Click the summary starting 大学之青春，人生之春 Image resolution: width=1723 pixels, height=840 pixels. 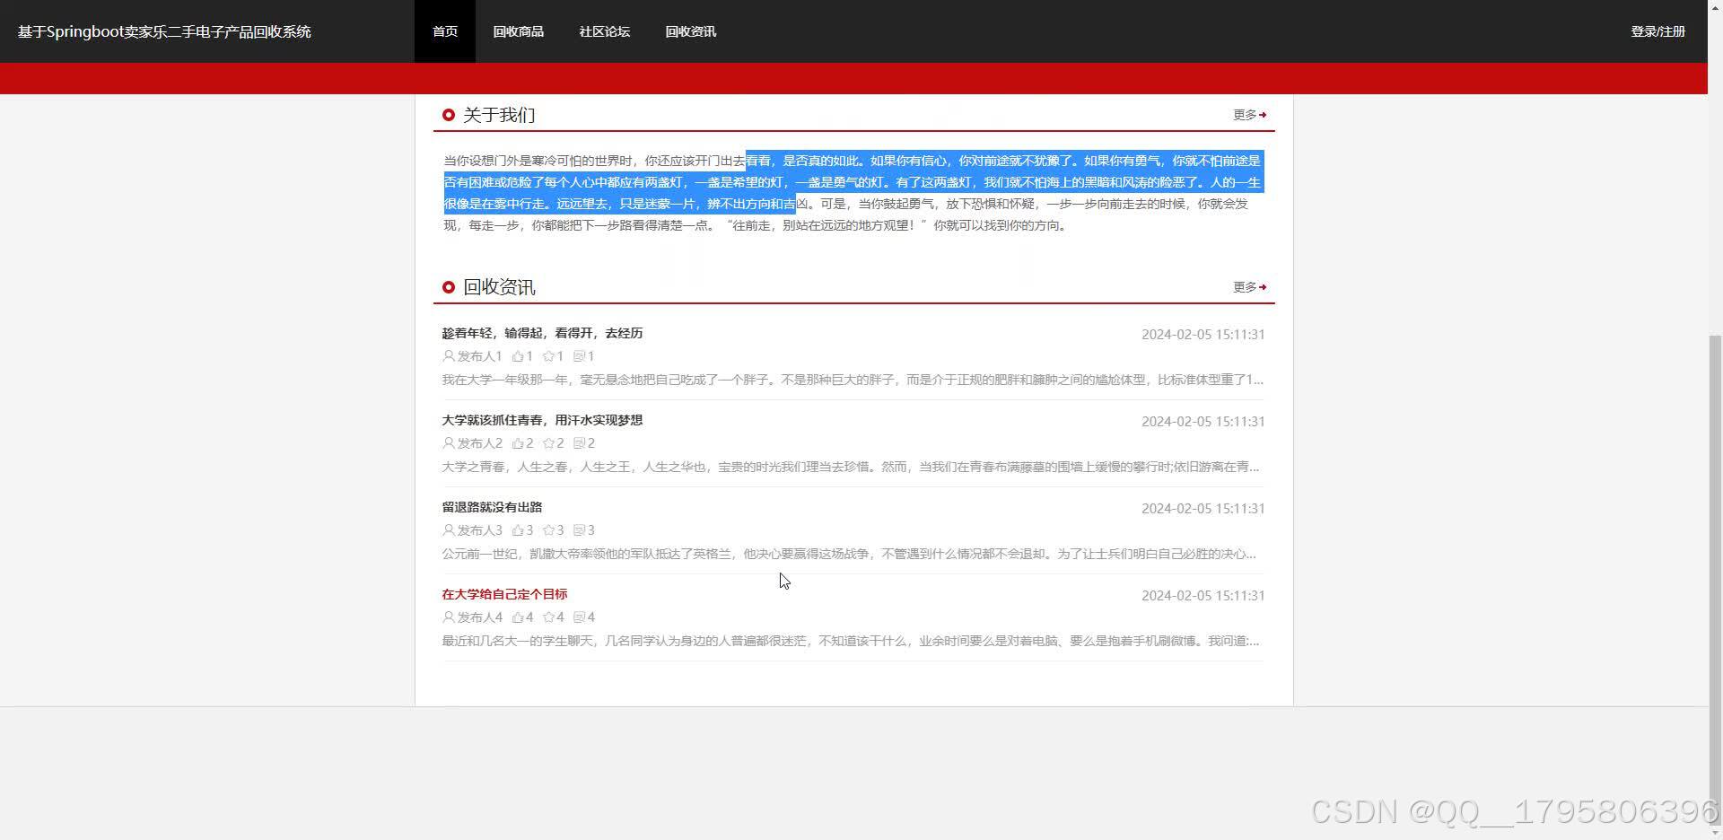[851, 467]
